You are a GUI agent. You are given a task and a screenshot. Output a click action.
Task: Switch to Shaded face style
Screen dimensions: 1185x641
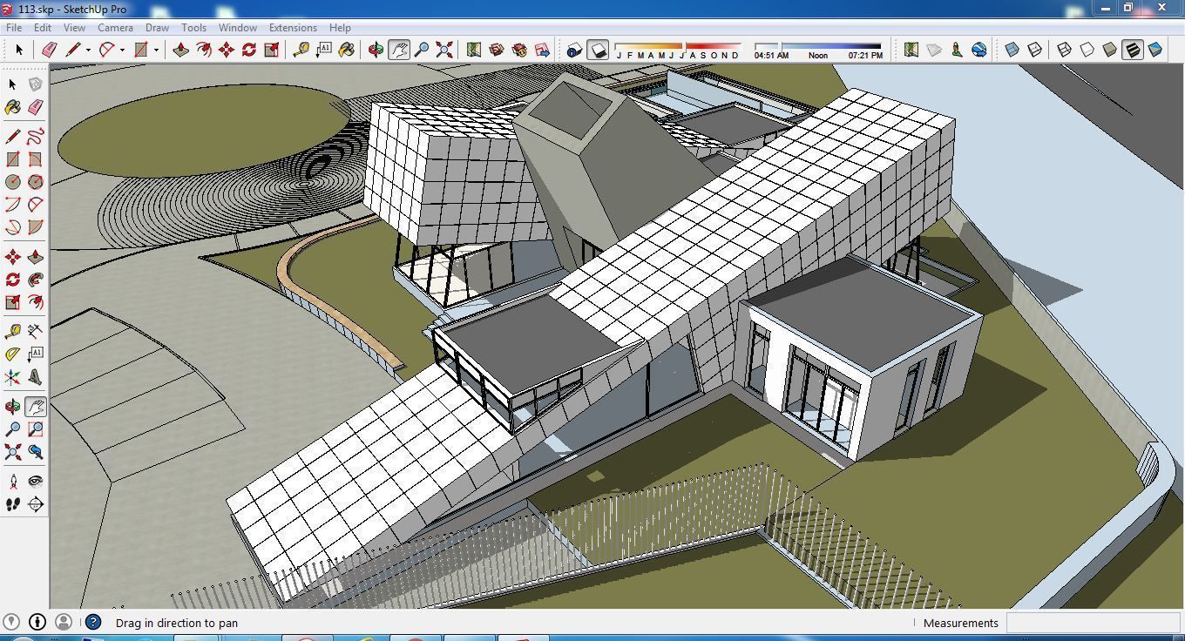tap(1110, 50)
